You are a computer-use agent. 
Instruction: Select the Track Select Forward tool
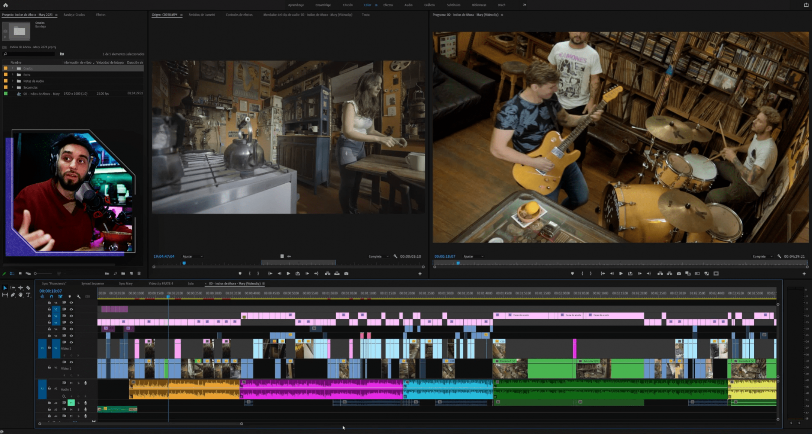13,288
